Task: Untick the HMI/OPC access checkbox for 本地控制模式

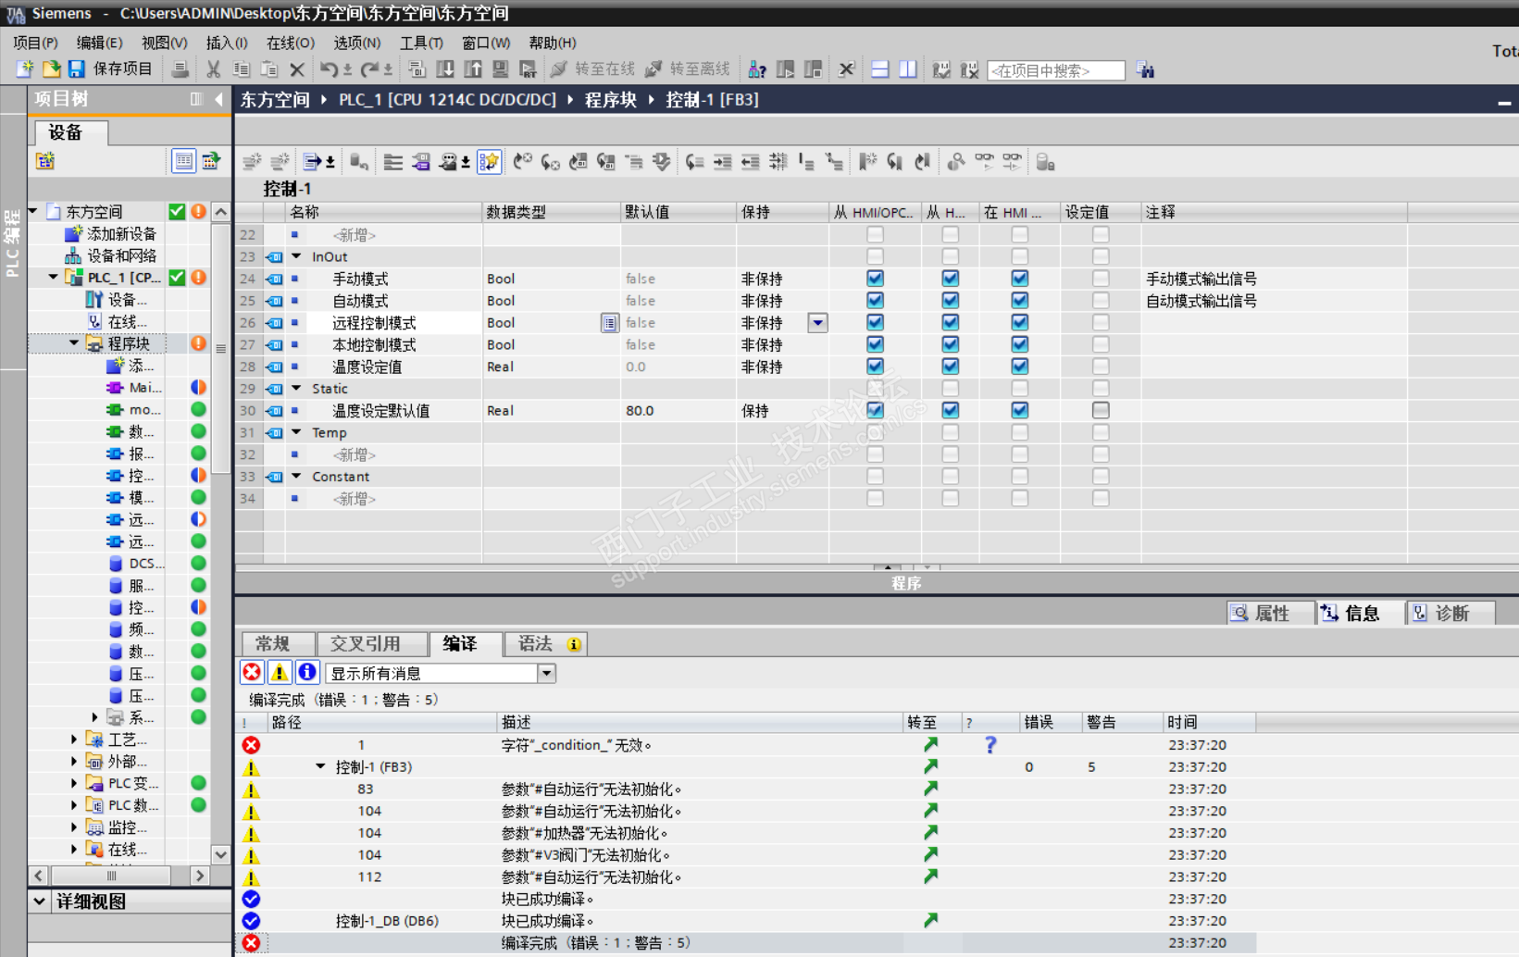Action: click(x=875, y=344)
